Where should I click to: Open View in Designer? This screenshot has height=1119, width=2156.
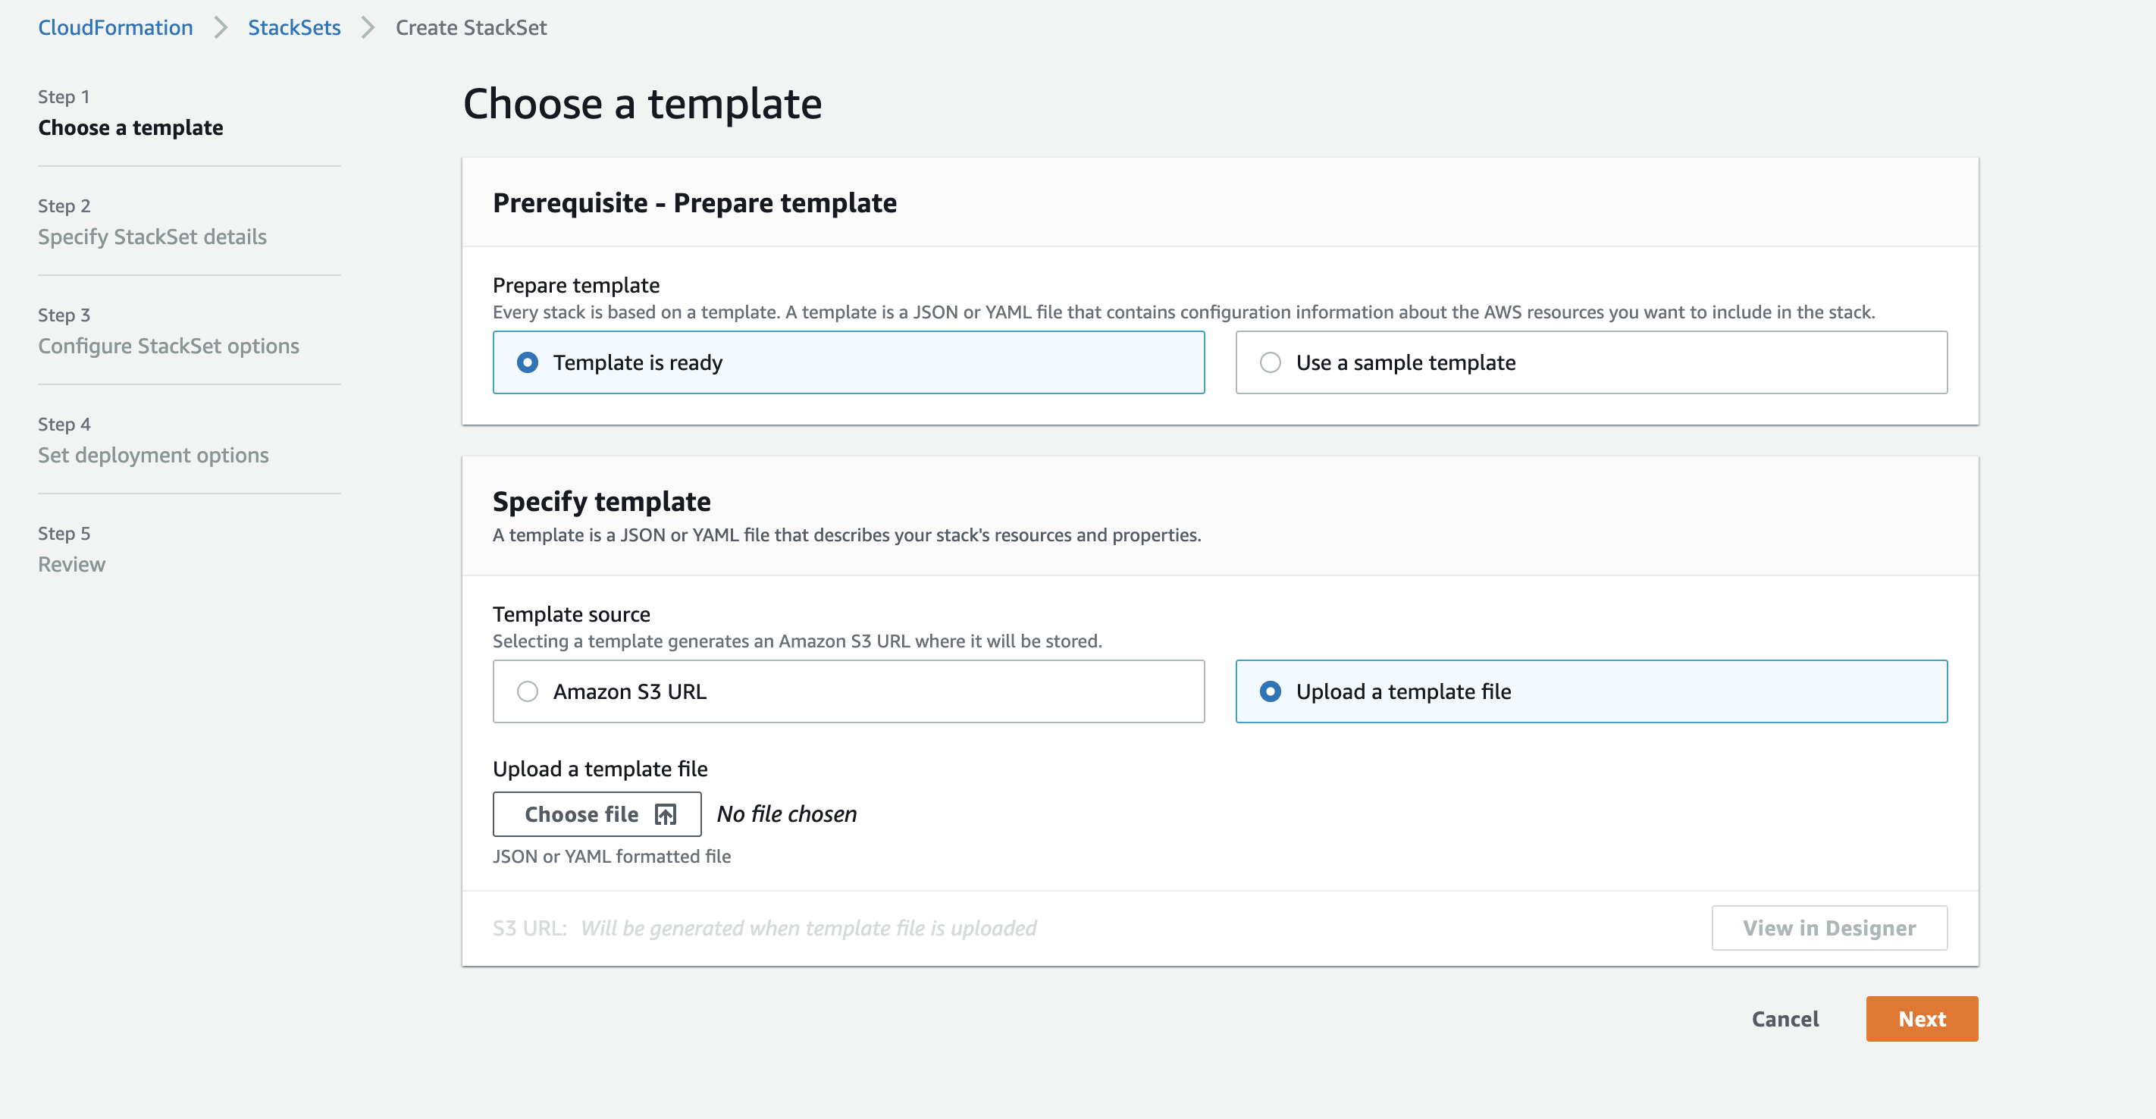coord(1829,927)
